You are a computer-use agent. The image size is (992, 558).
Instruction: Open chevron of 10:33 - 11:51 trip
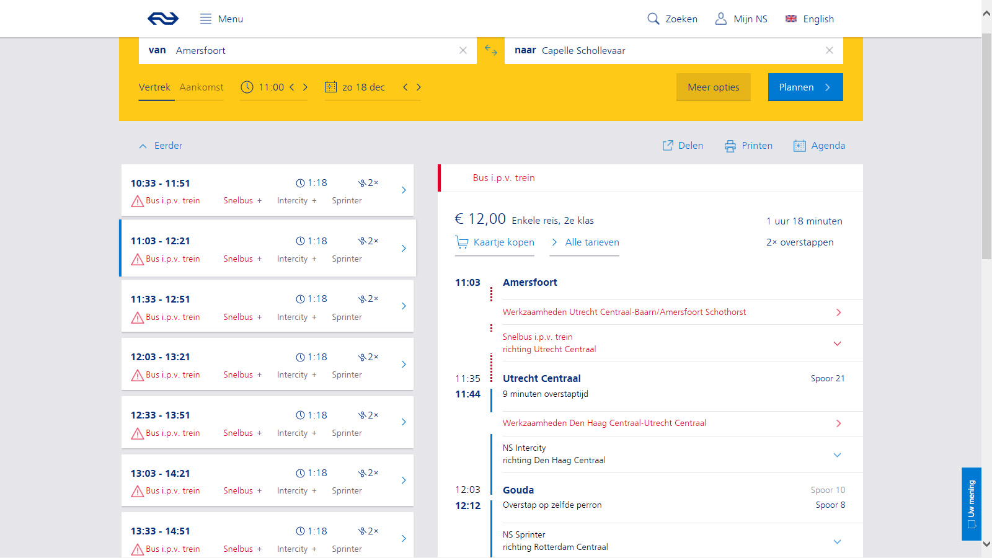point(404,190)
